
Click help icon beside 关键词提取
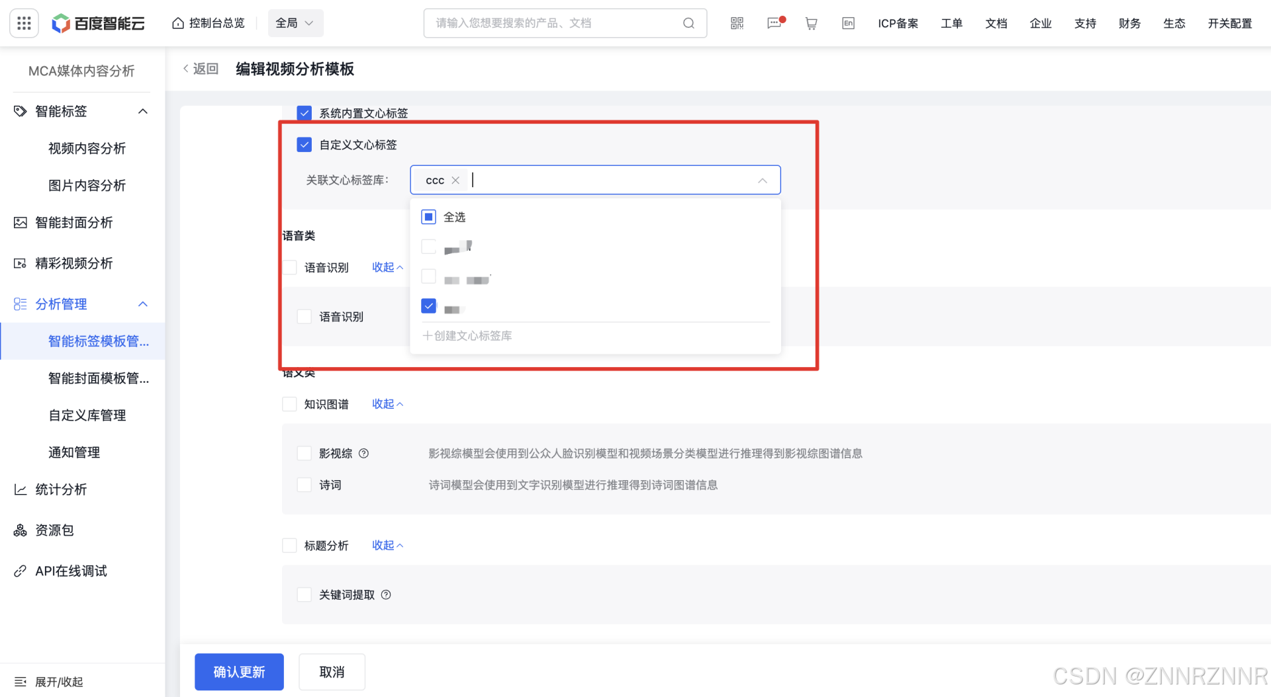386,595
